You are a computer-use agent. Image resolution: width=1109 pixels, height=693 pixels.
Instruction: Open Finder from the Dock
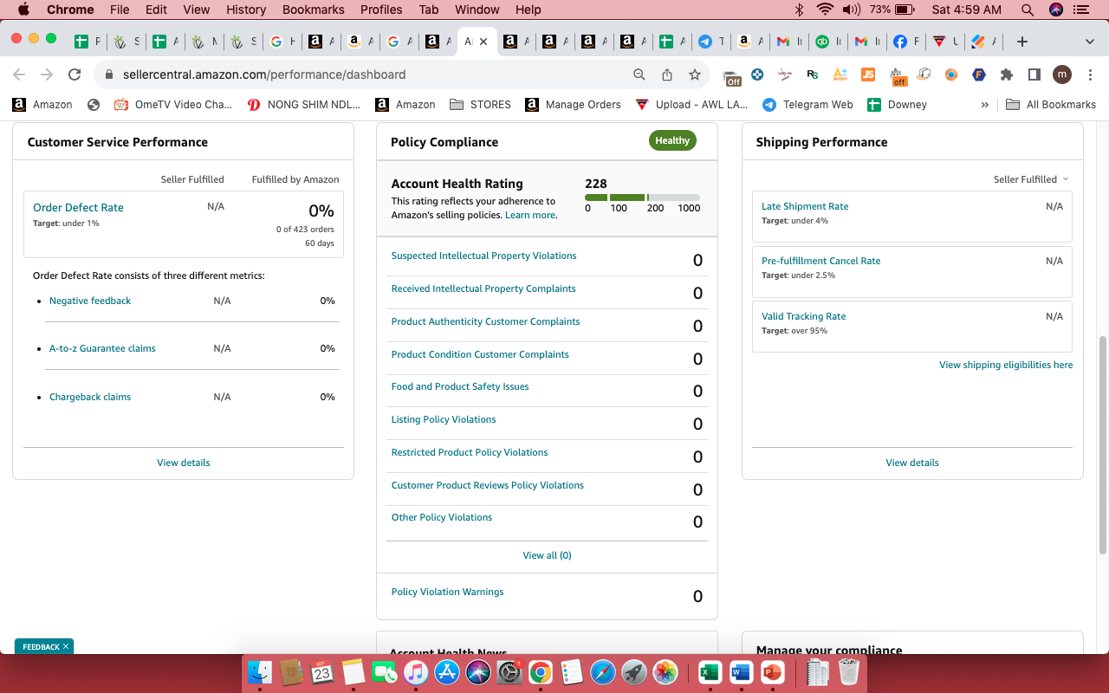click(x=260, y=672)
